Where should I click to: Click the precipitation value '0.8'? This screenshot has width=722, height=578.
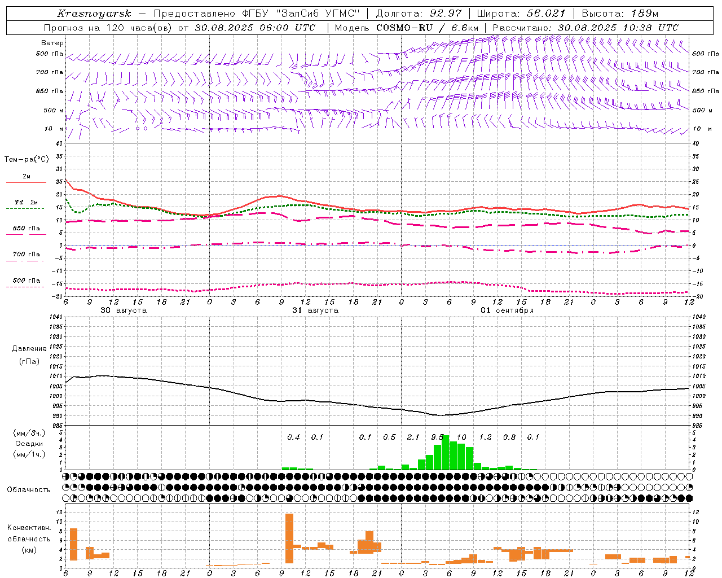pos(509,437)
